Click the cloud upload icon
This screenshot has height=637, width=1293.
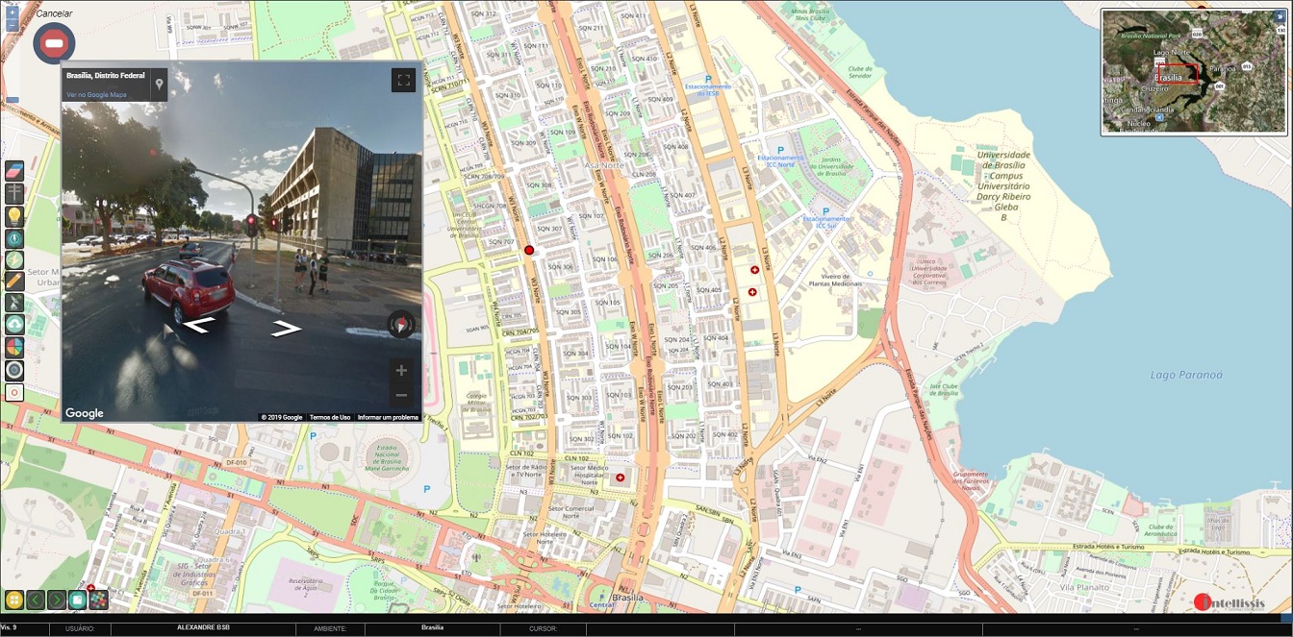point(14,325)
